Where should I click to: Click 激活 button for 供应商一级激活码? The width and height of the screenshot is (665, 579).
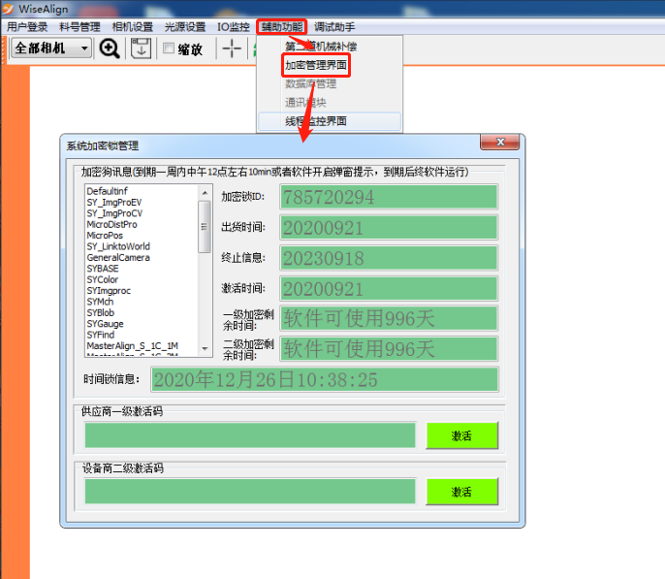tap(461, 435)
